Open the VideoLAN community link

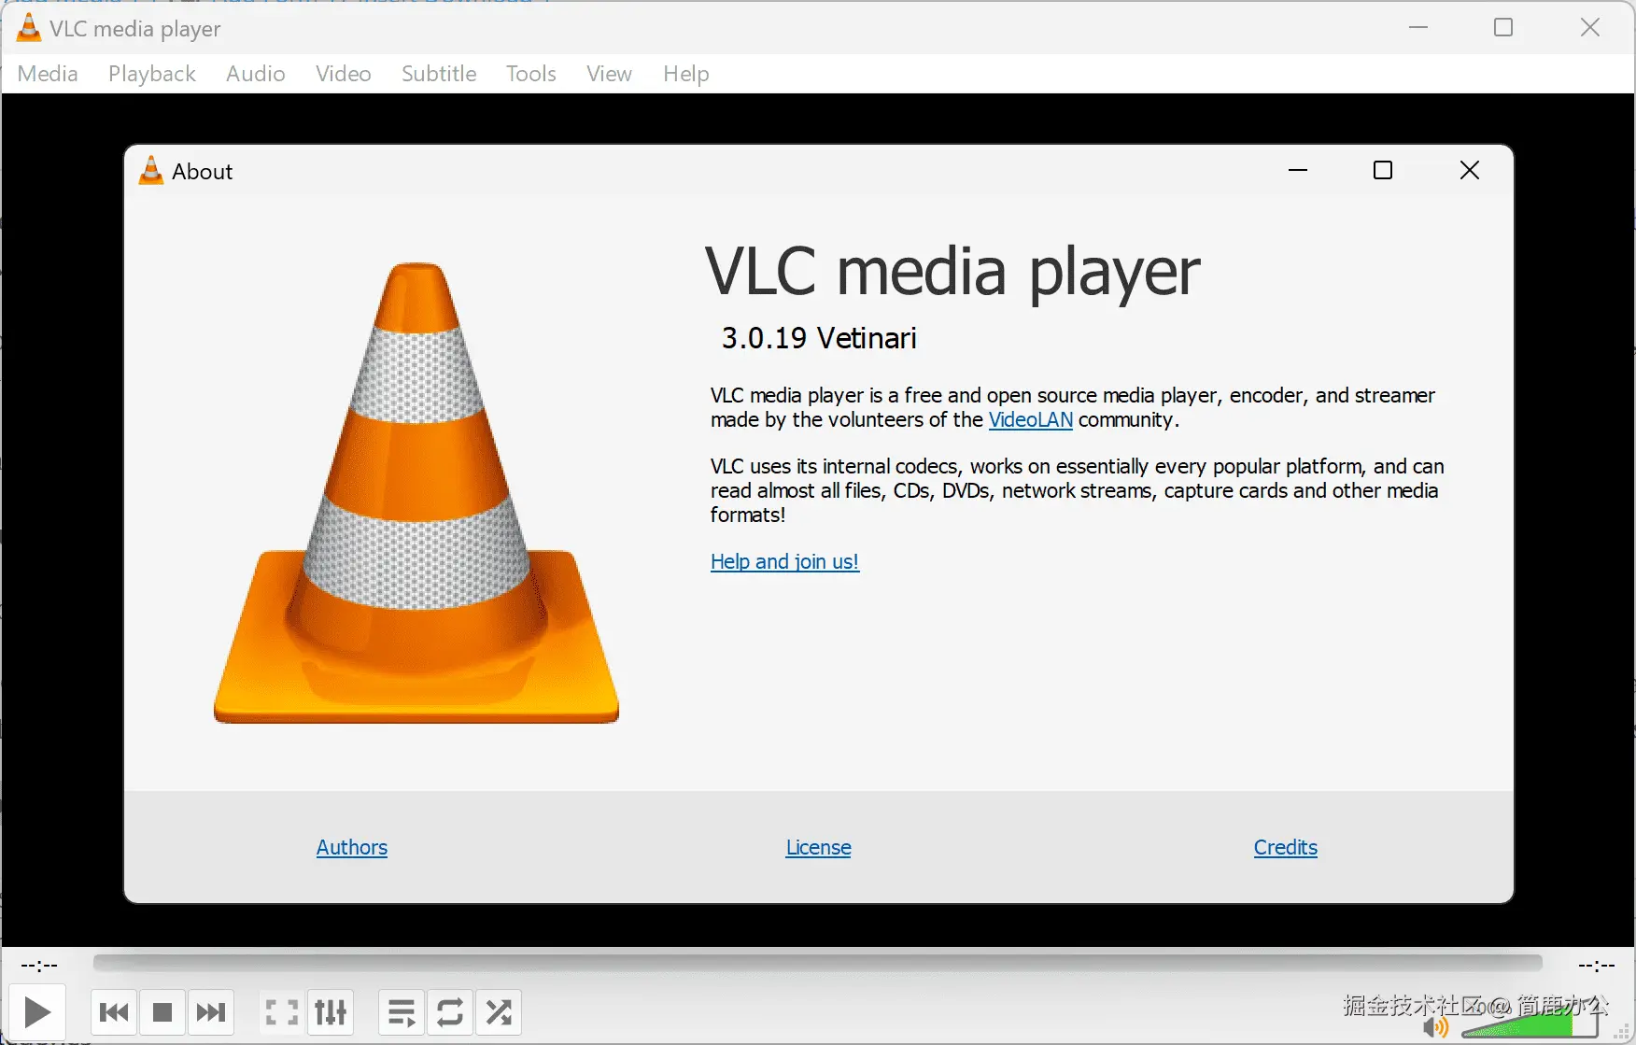[1030, 420]
